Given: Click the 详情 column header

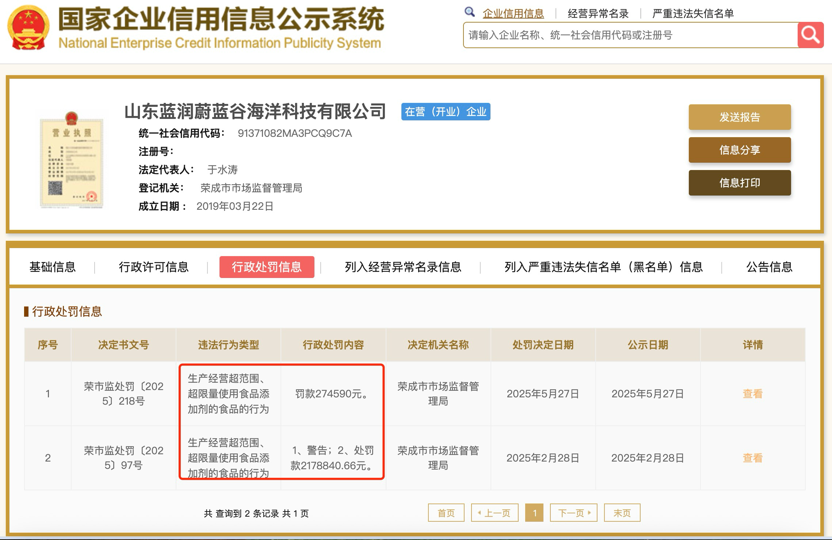Looking at the screenshot, I should pyautogui.click(x=753, y=345).
